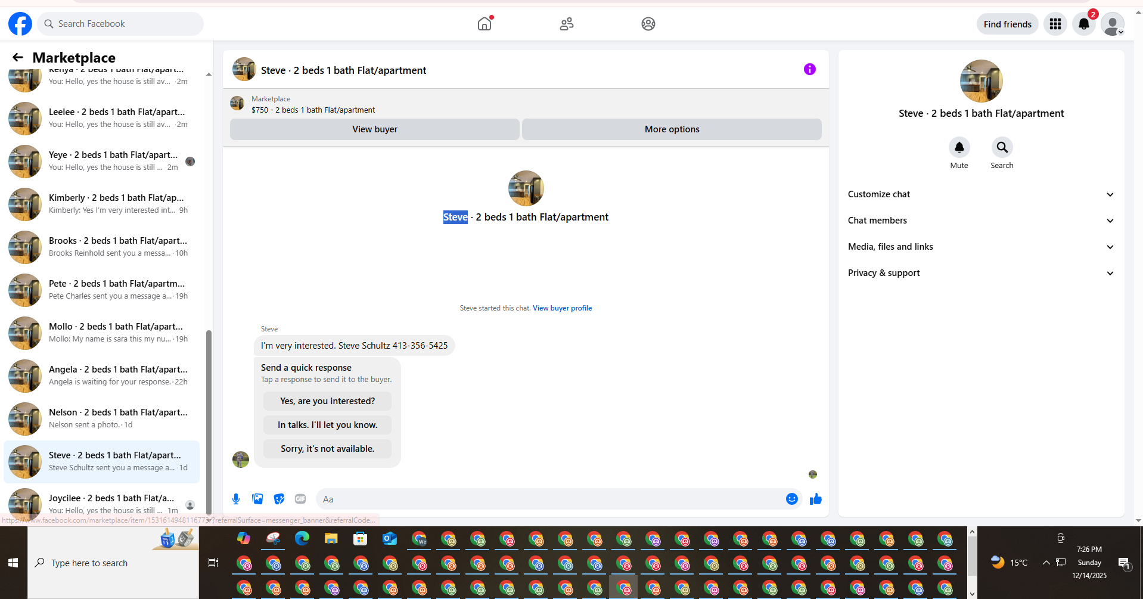Open Kimberly's apartment conversation

(102, 204)
